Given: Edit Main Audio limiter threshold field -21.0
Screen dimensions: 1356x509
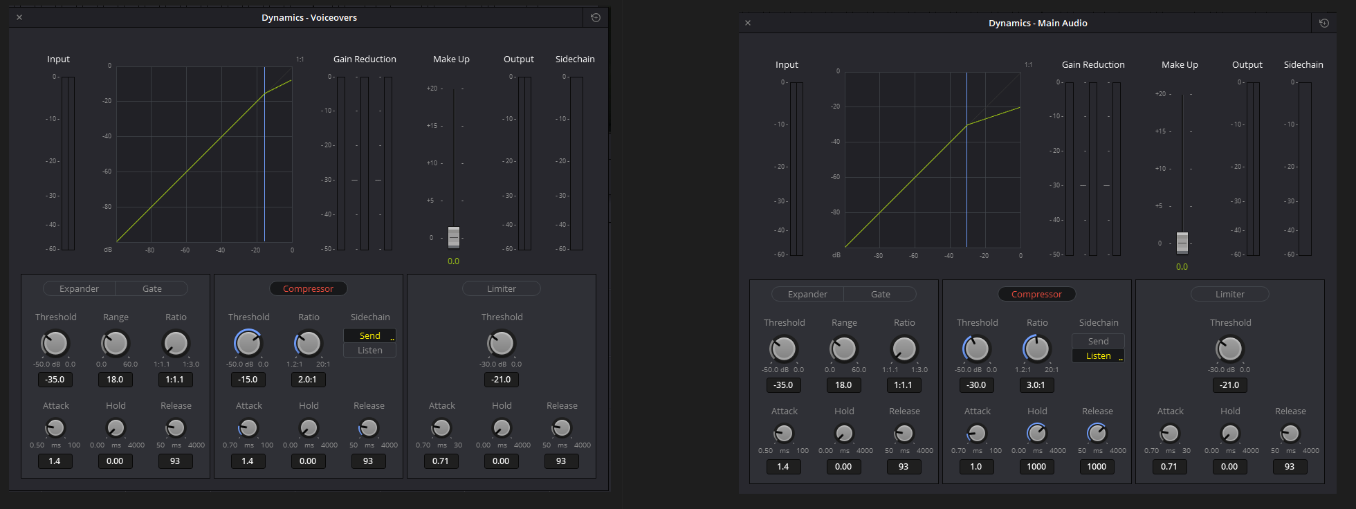Looking at the screenshot, I should (x=1229, y=385).
